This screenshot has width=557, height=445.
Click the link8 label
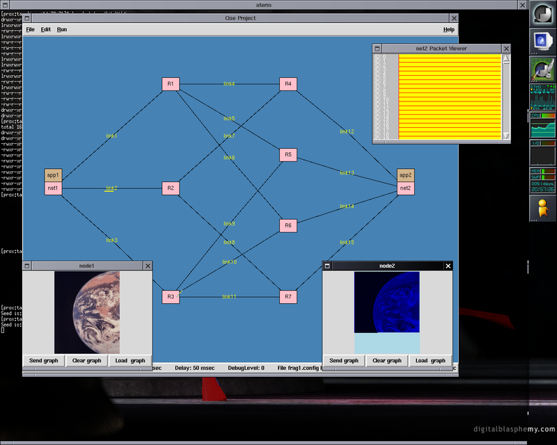pos(229,243)
